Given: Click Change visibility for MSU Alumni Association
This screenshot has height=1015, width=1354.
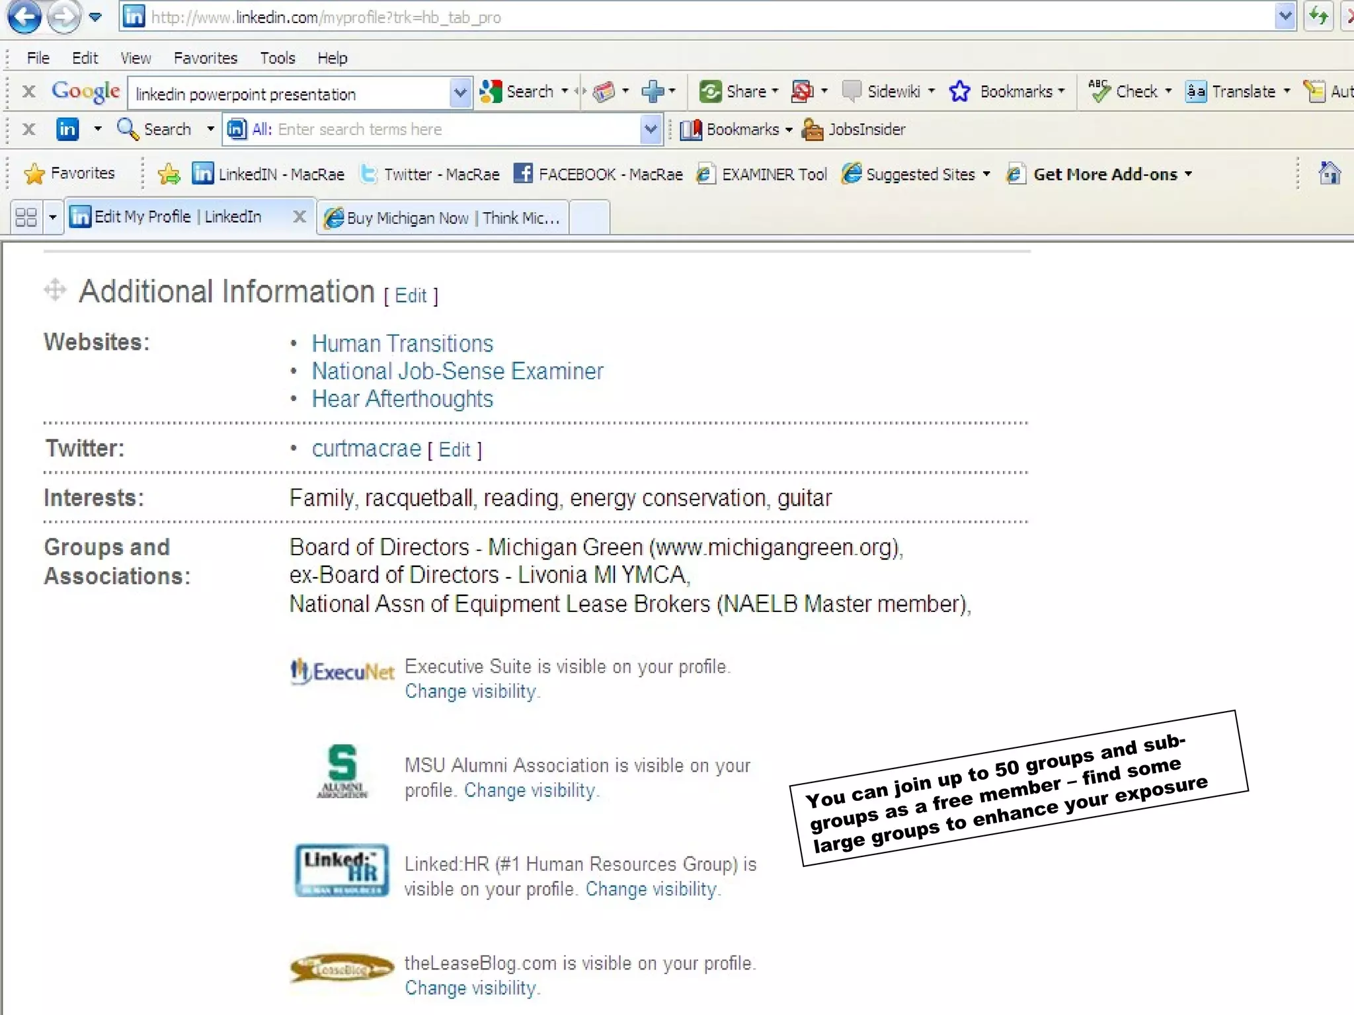Looking at the screenshot, I should [x=529, y=790].
